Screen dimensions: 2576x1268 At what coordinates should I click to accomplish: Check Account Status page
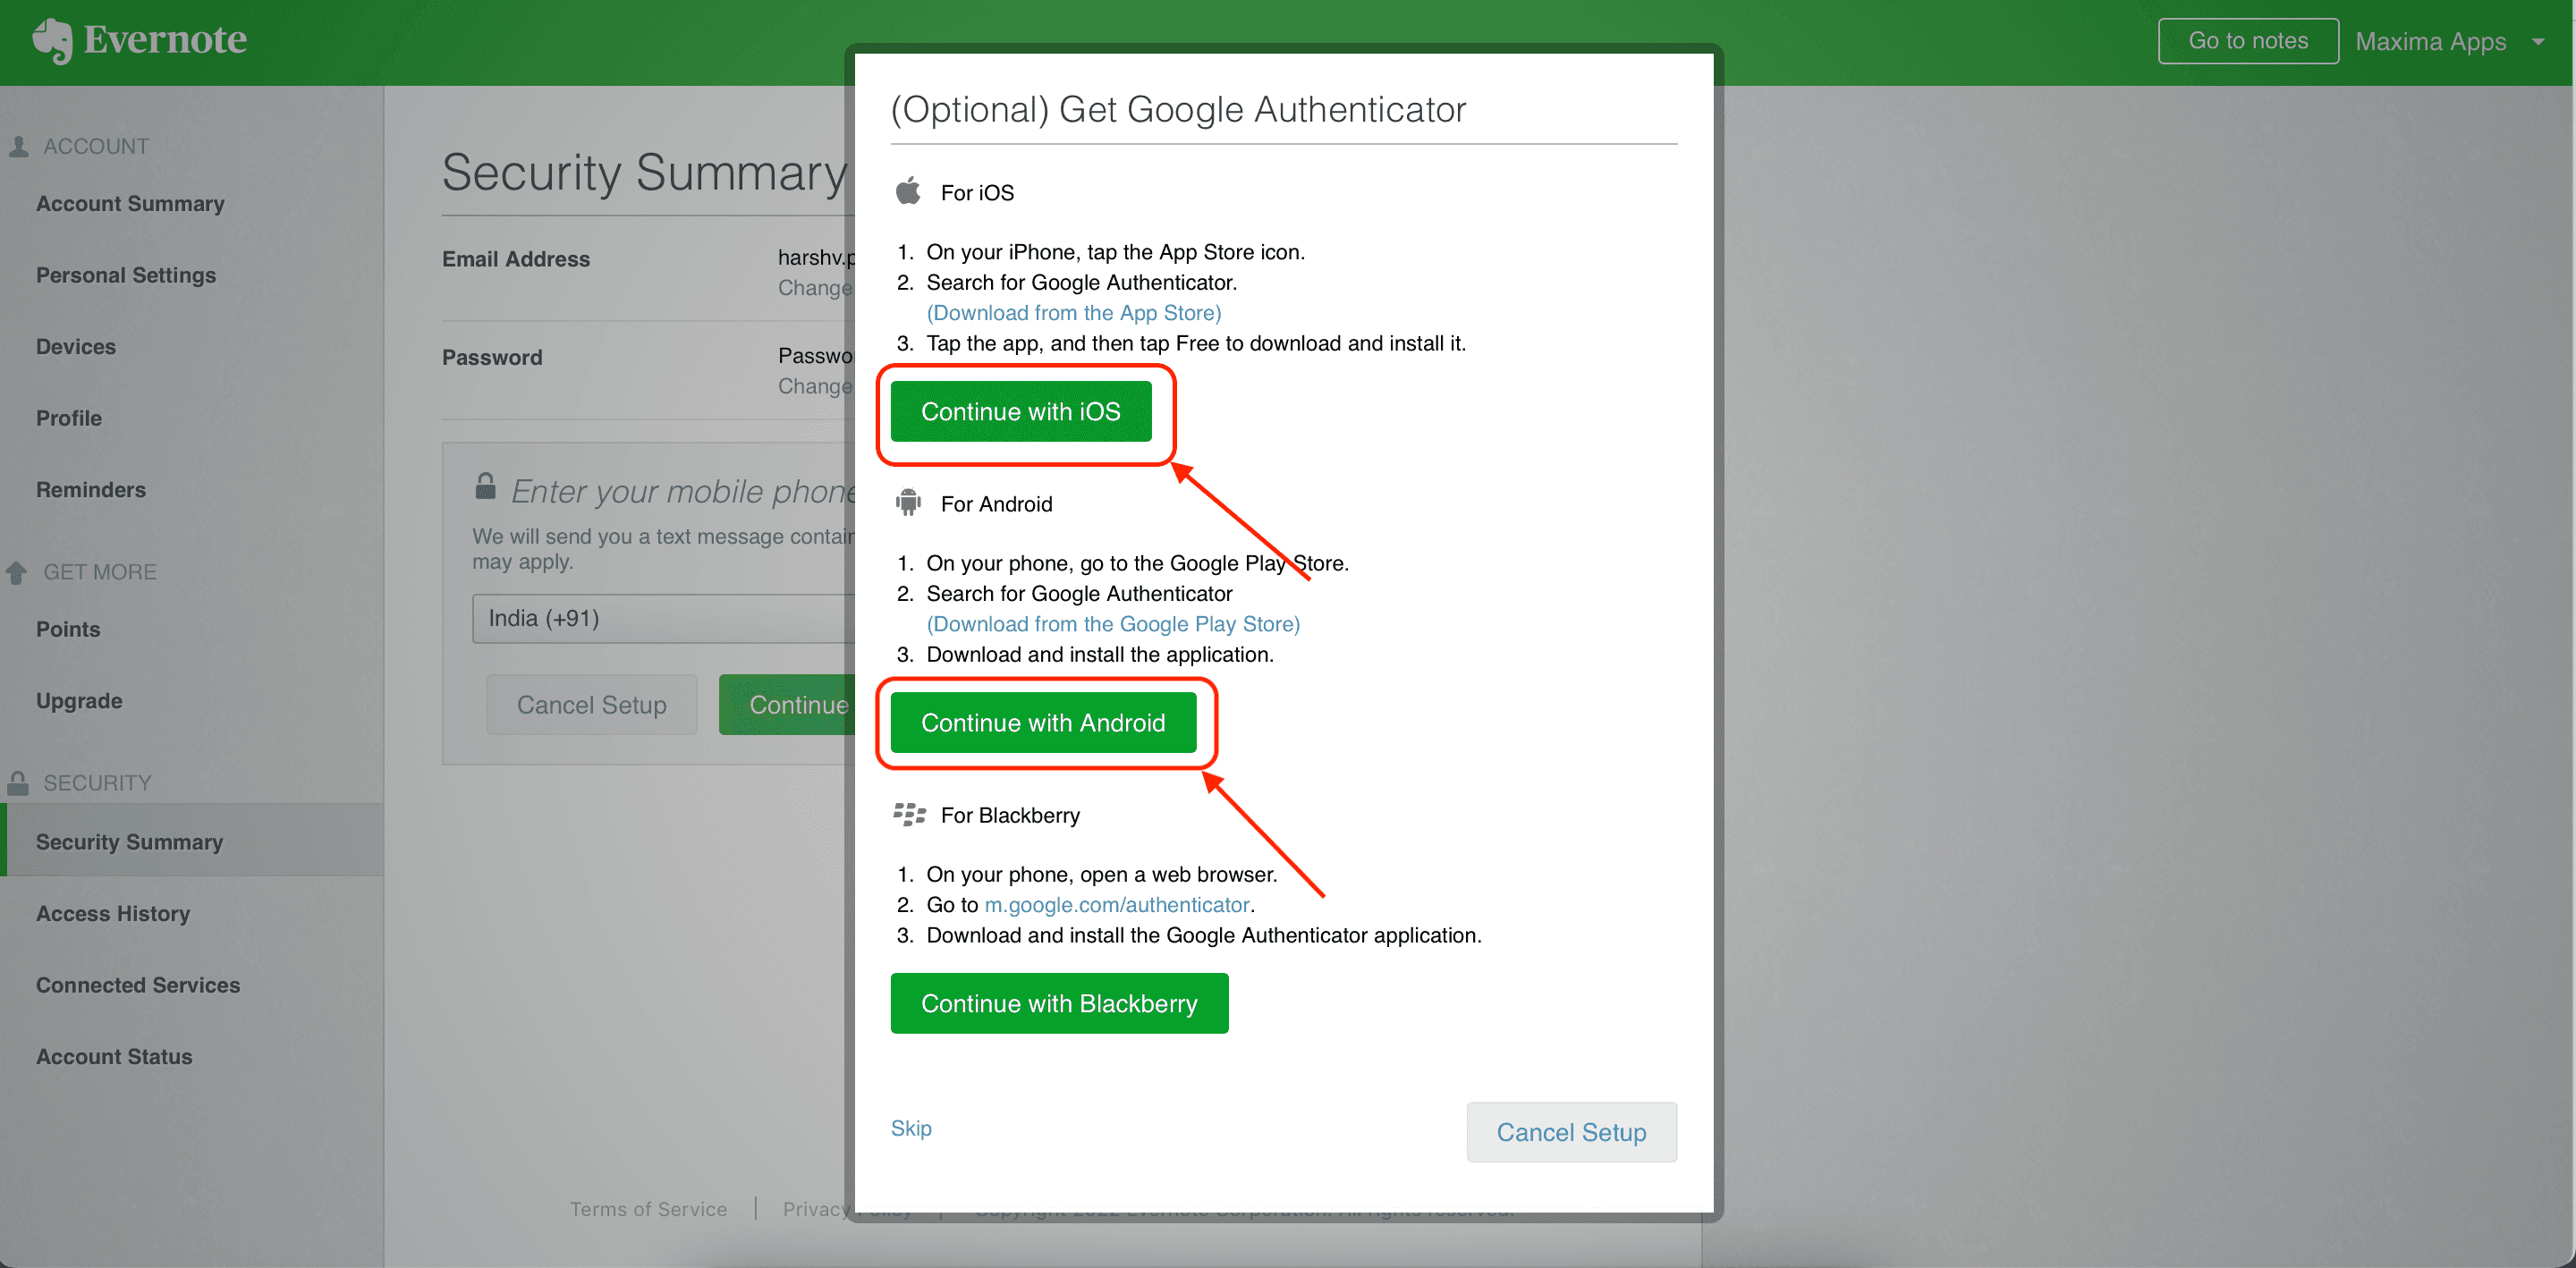114,1056
